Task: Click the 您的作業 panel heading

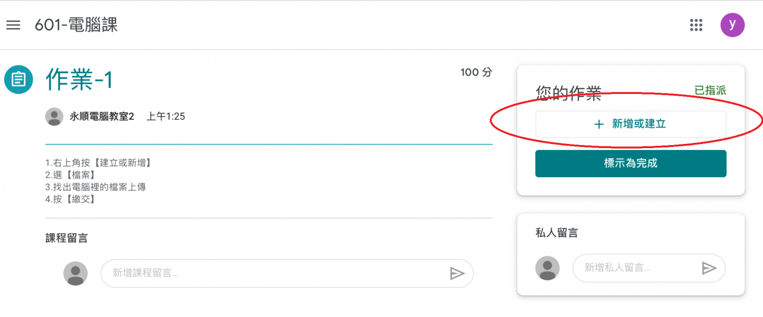Action: point(569,93)
